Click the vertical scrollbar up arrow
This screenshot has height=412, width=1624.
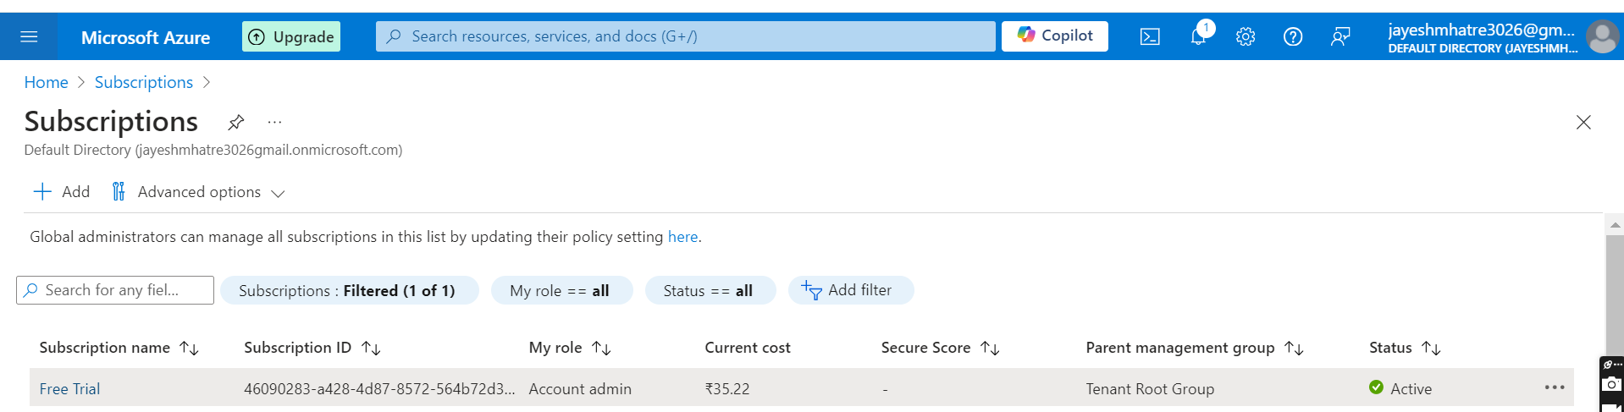coord(1615,225)
